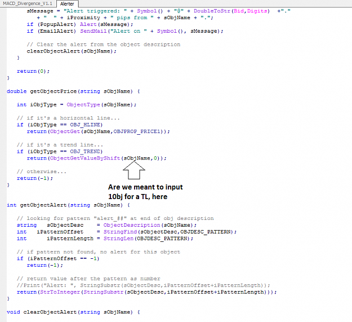The width and height of the screenshot is (352, 322).
Task: Click the 'if (iObjType == OBJ_TREND)' line
Action: 60,152
